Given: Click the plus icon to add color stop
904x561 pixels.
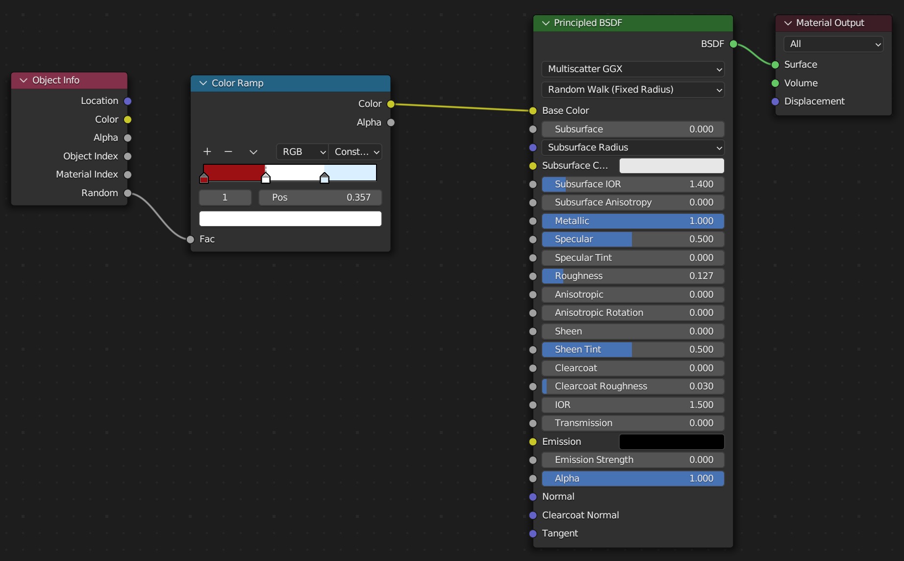Looking at the screenshot, I should coord(207,152).
